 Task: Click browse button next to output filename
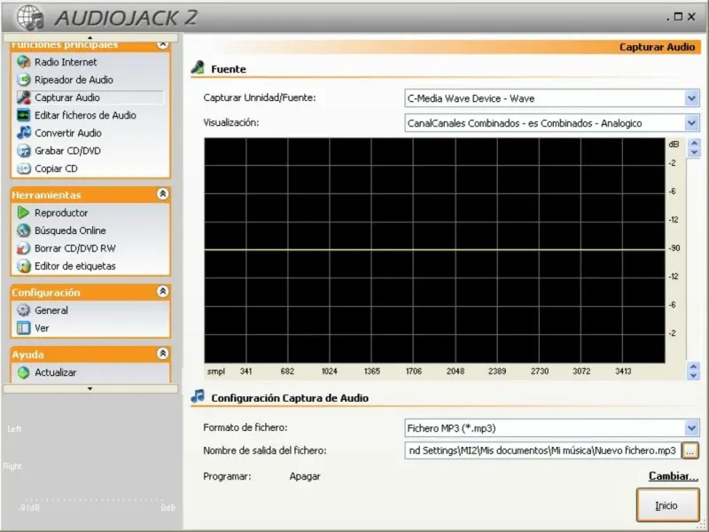point(690,450)
